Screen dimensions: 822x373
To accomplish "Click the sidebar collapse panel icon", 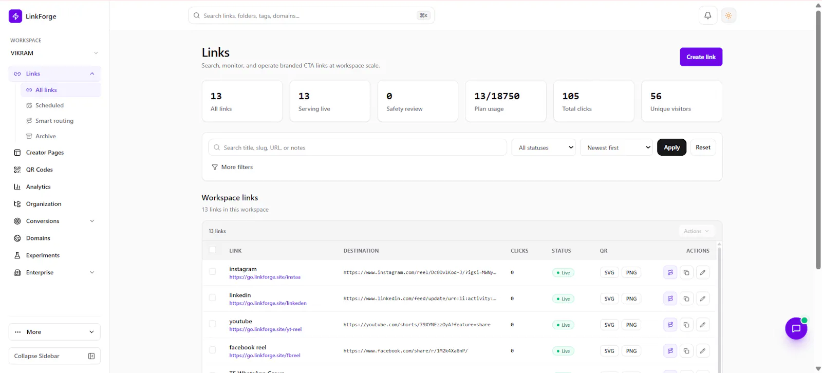I will click(x=91, y=356).
